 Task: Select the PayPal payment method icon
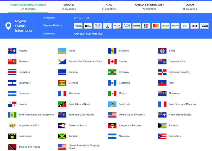175,26
